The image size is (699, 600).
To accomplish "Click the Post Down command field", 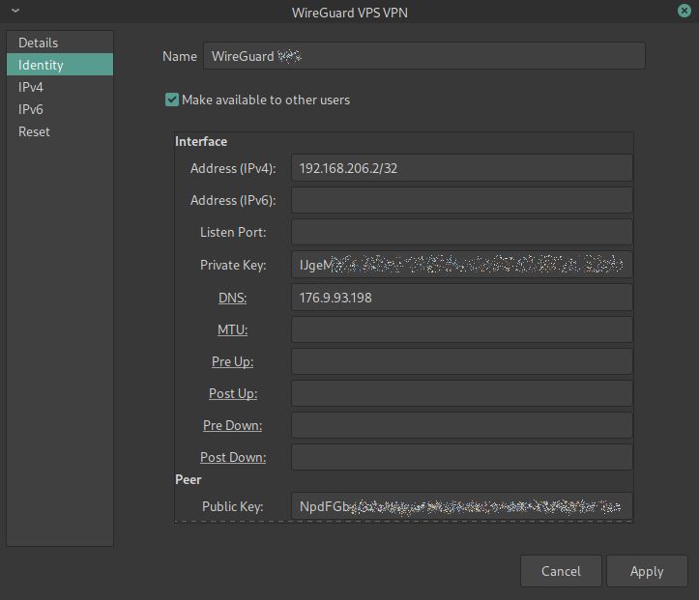I will [462, 457].
